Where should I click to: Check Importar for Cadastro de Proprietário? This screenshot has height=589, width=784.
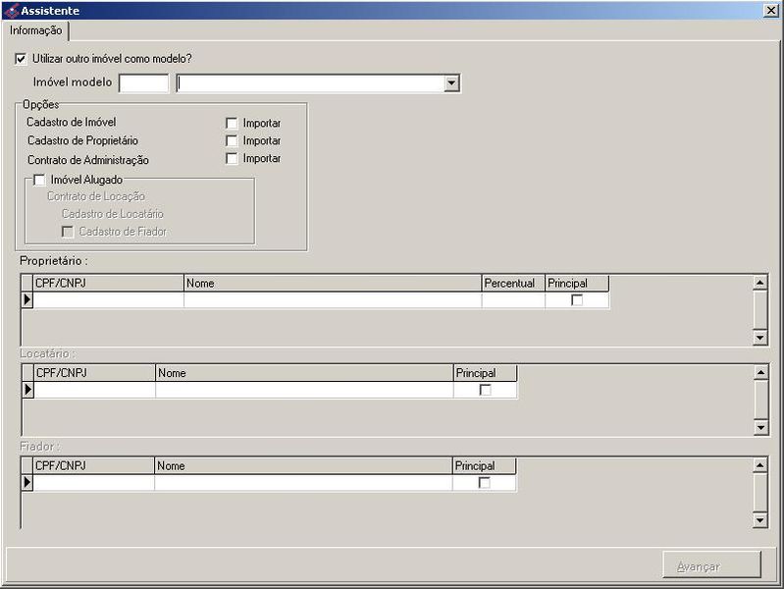coord(232,140)
